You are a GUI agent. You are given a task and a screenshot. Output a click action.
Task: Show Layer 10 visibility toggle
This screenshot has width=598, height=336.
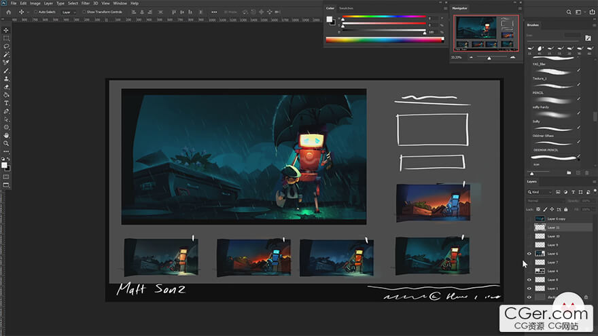tap(529, 236)
